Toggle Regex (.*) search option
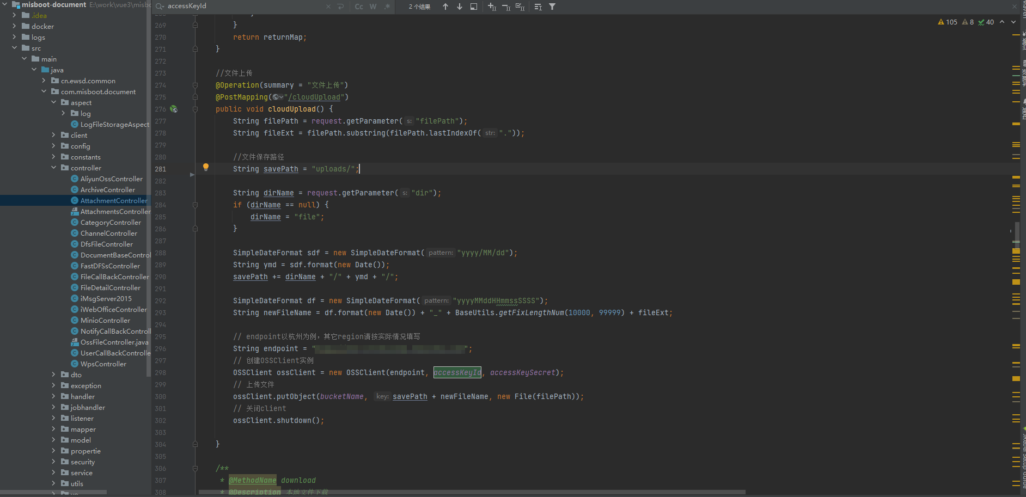The image size is (1026, 497). click(x=387, y=7)
